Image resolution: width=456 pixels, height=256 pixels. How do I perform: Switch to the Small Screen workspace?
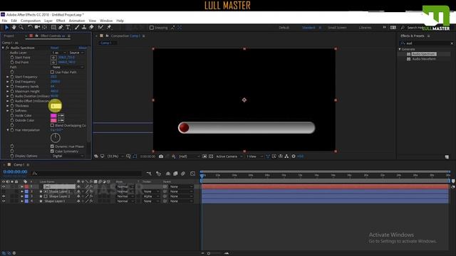[x=337, y=28]
